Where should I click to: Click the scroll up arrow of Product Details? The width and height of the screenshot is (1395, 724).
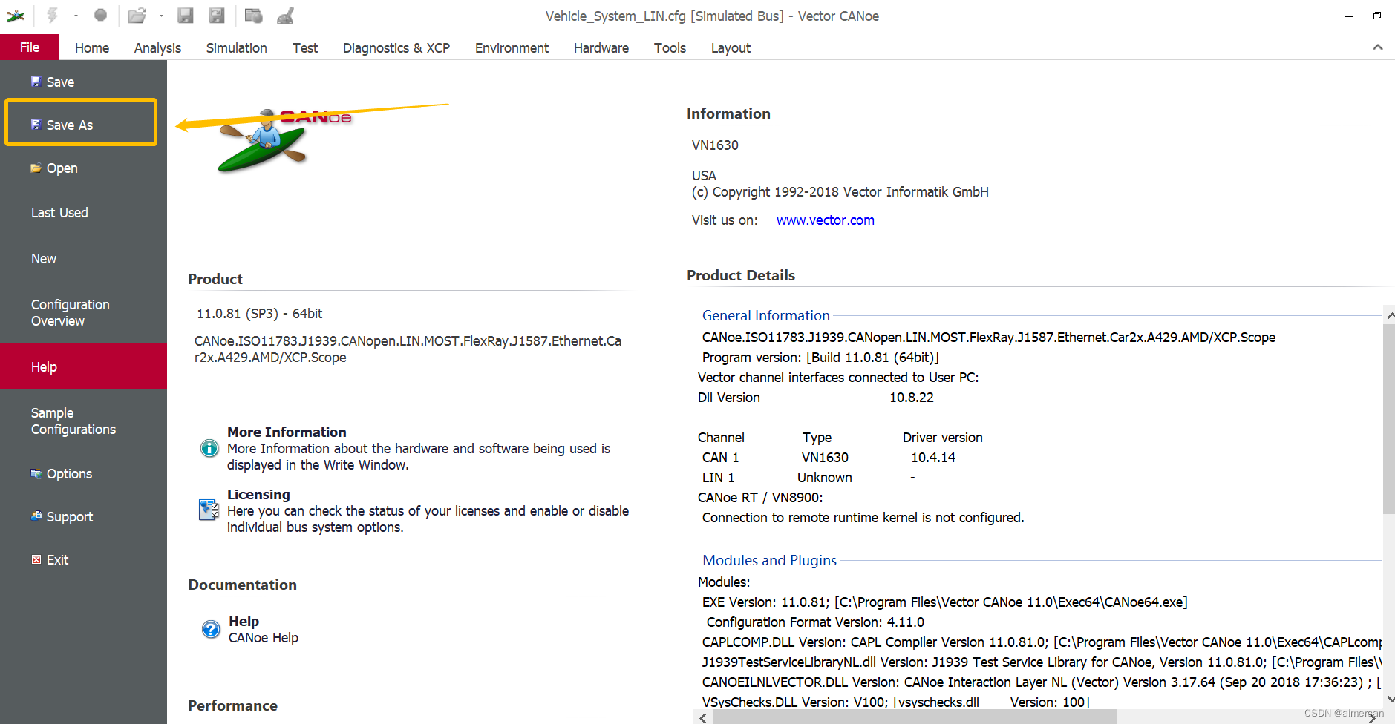(x=1389, y=315)
